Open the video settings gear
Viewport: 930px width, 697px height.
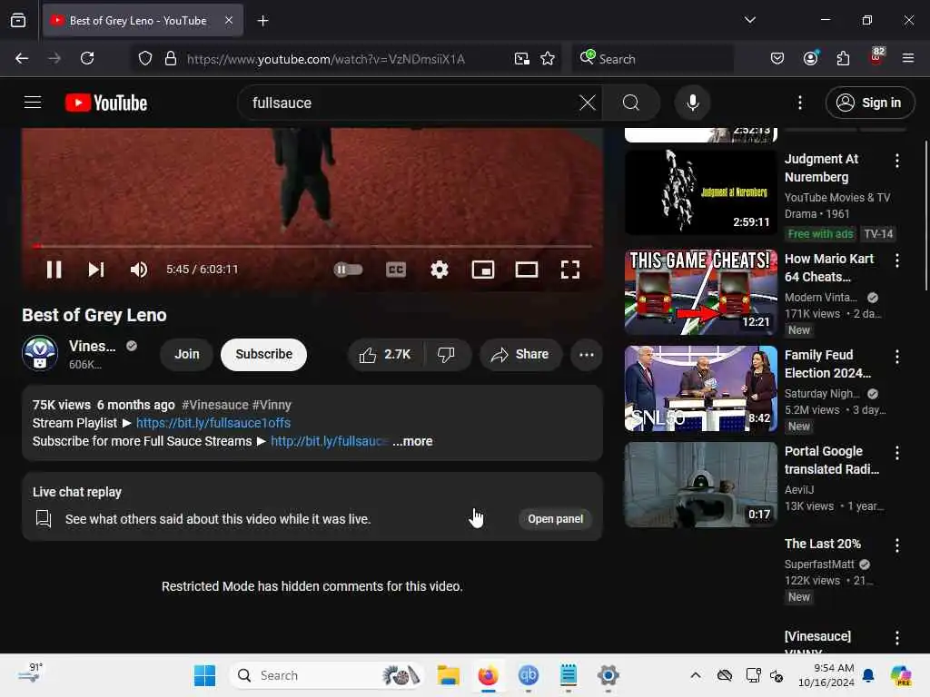coord(440,270)
